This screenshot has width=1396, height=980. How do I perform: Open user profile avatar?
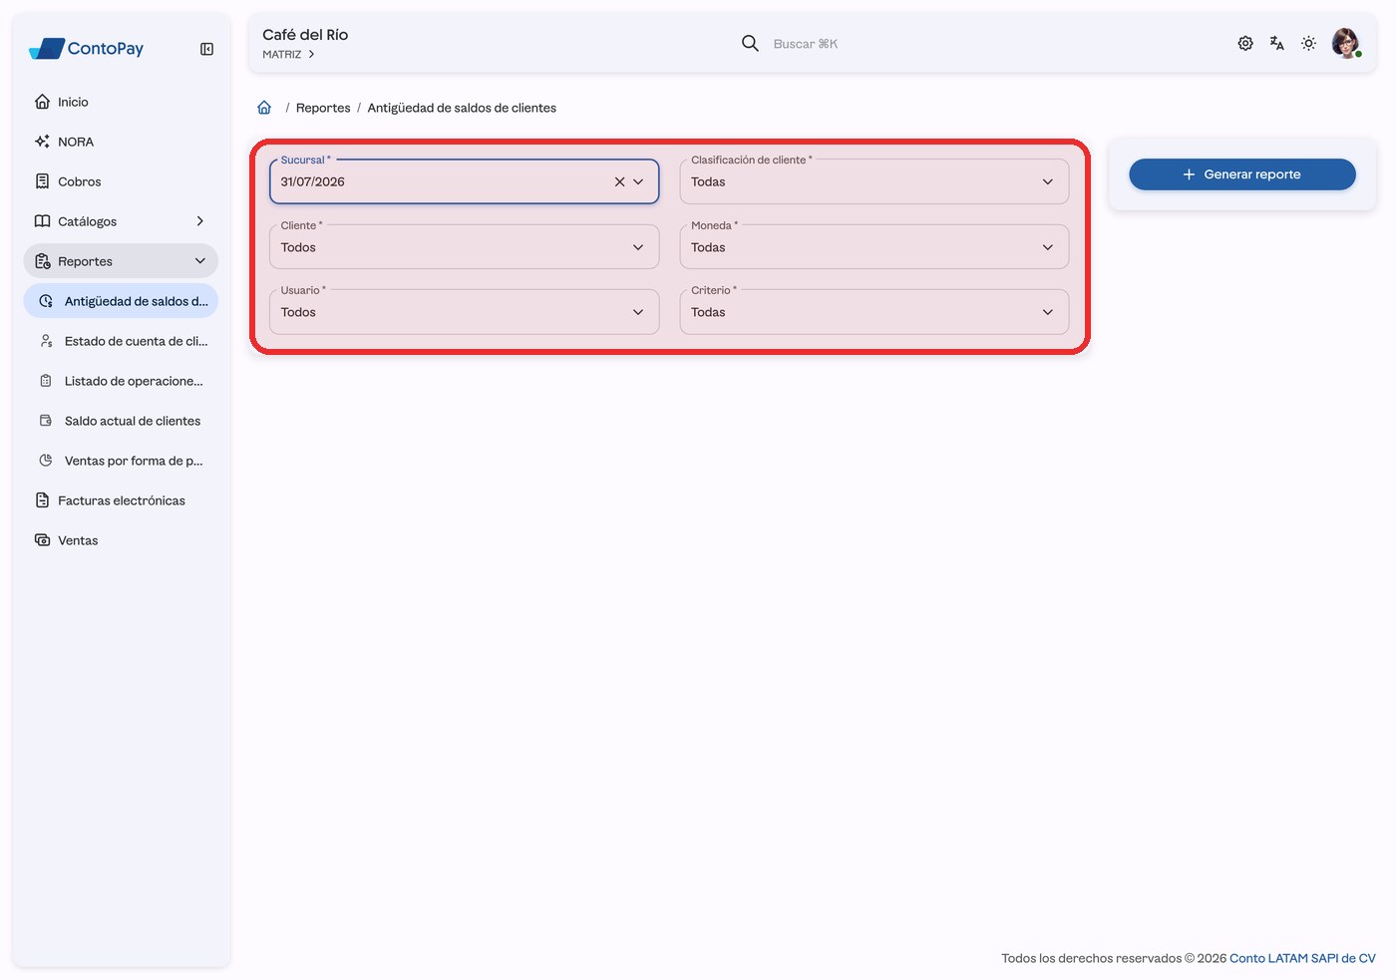pos(1346,43)
